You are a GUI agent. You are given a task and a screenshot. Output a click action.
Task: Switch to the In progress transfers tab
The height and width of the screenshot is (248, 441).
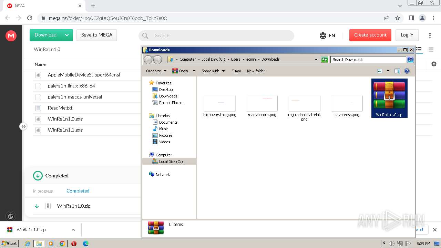pos(43,191)
